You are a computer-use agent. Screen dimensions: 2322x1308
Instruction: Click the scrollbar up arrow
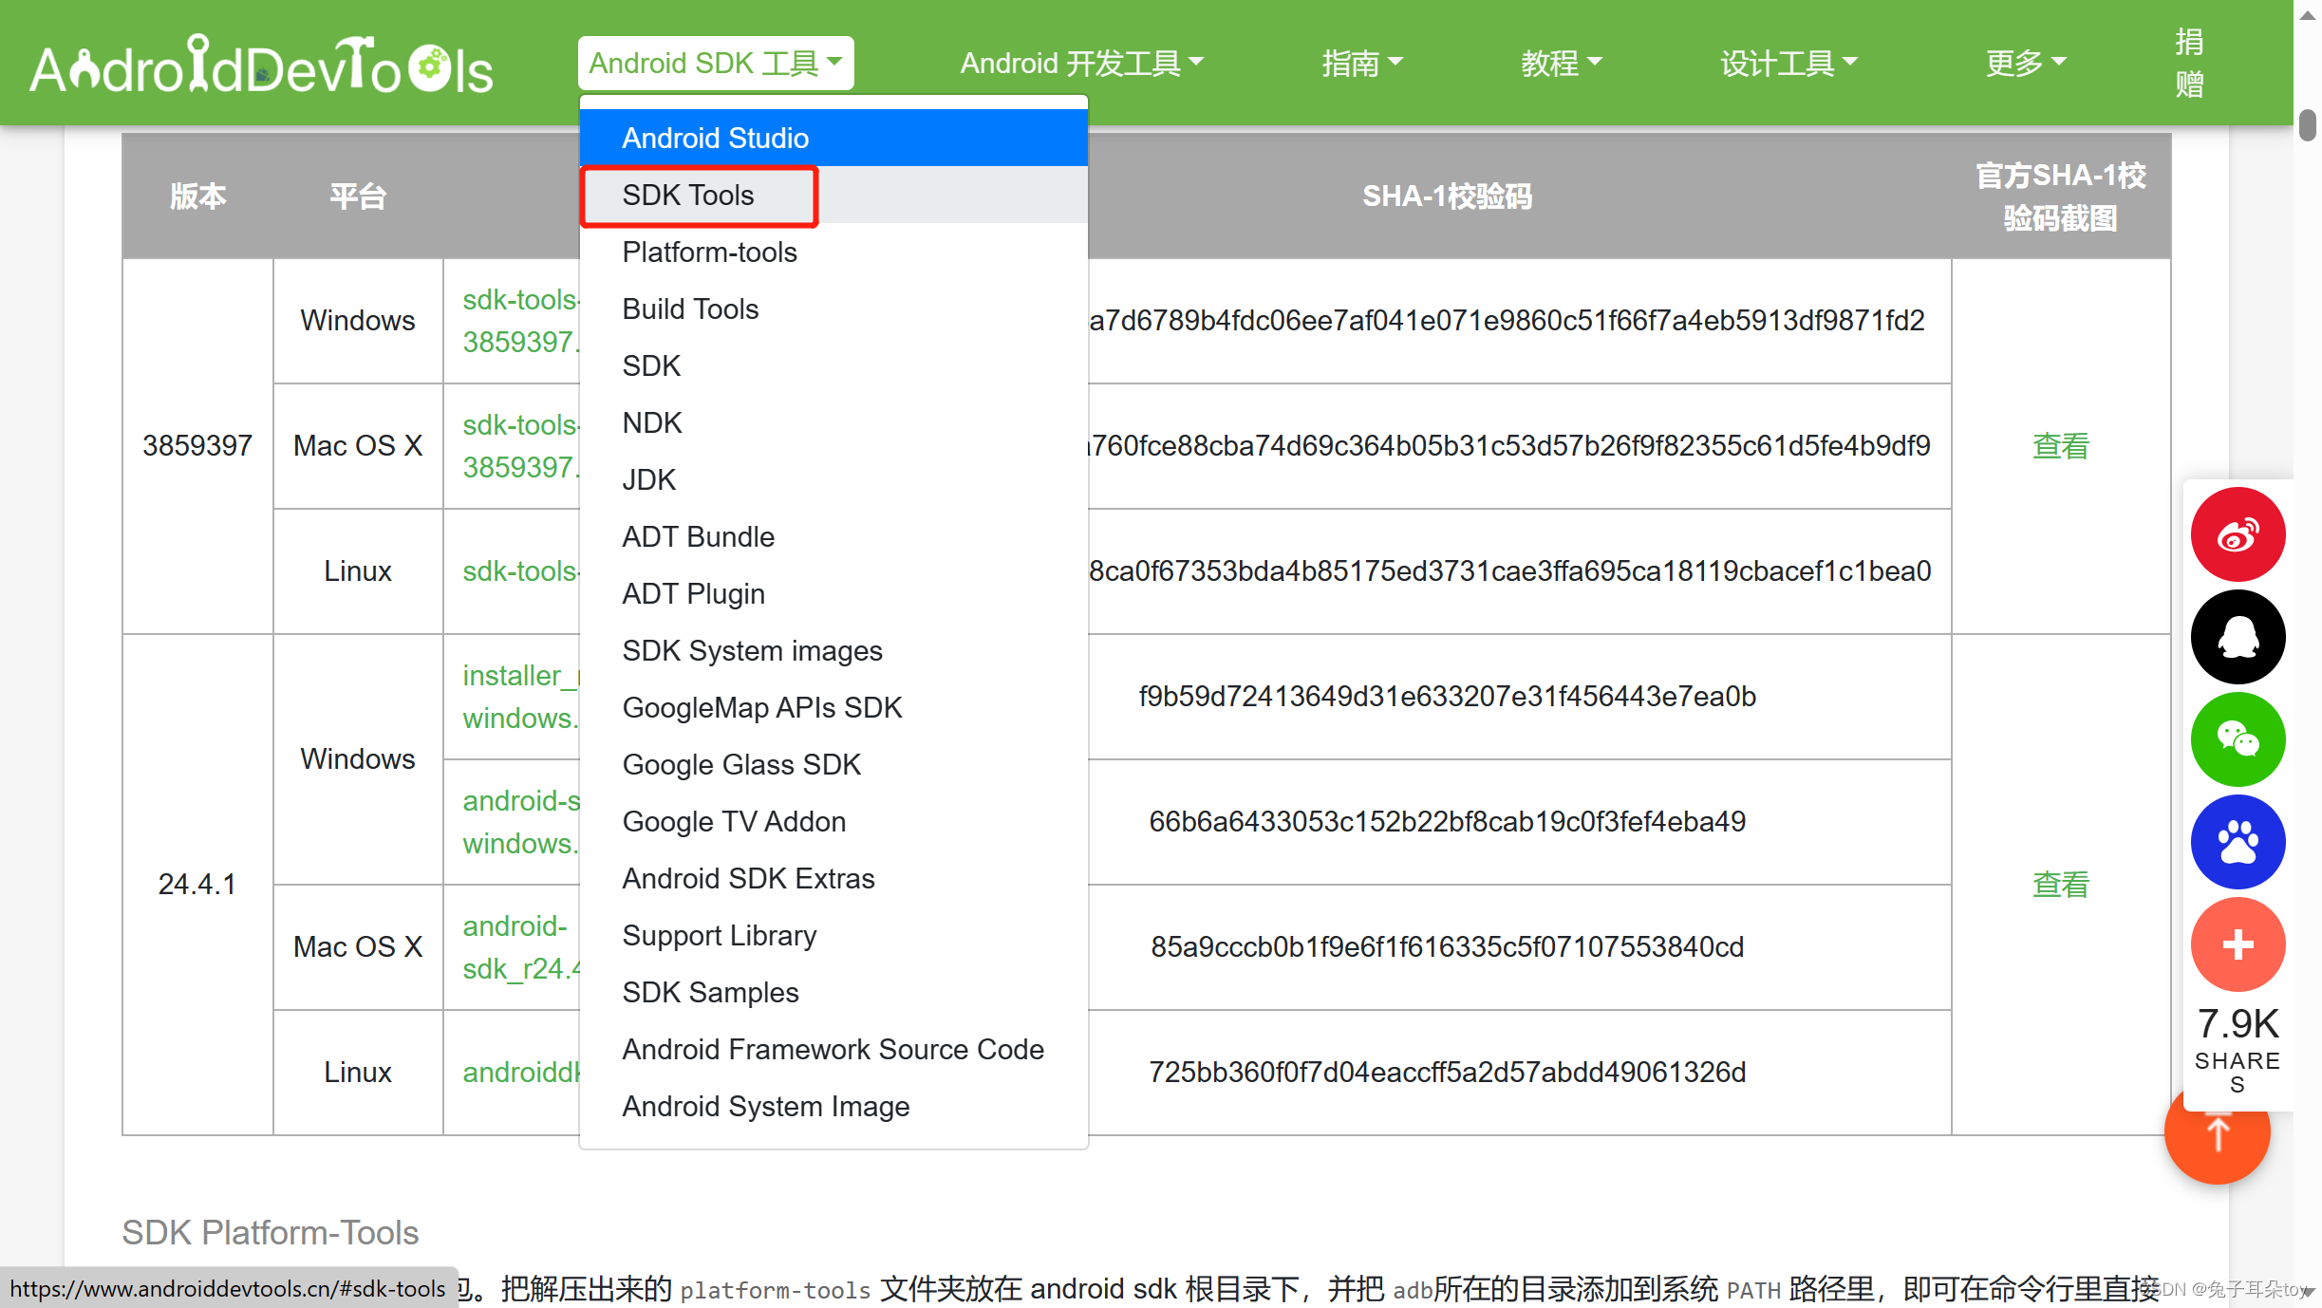[2308, 14]
